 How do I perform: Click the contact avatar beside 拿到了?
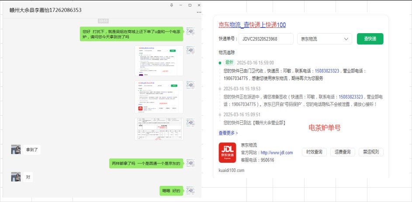coord(16,149)
